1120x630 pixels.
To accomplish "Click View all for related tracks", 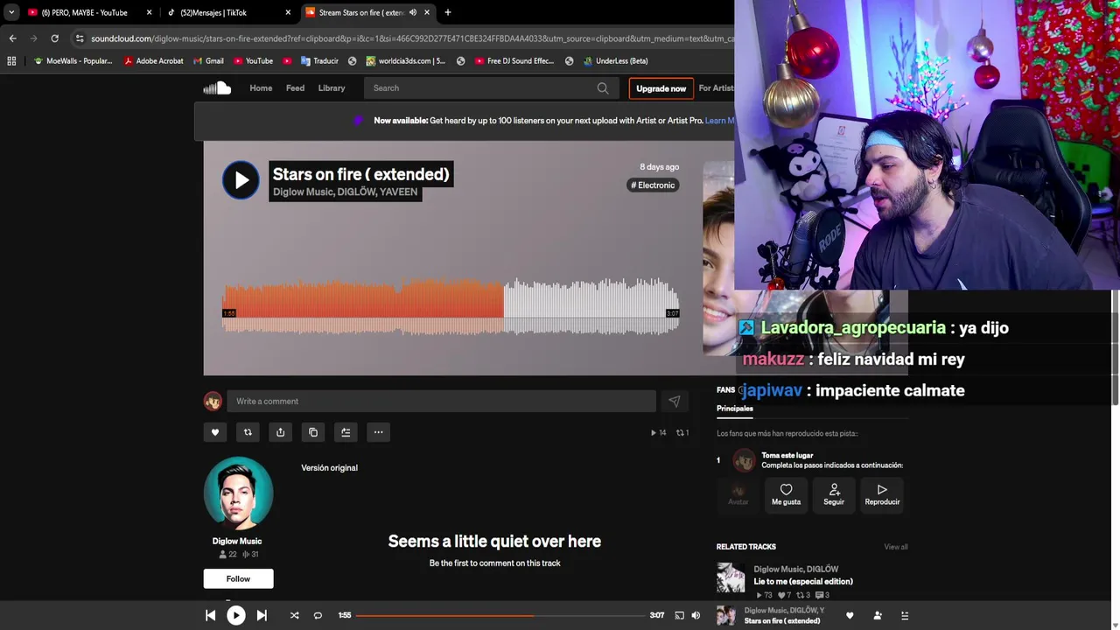I will (895, 547).
